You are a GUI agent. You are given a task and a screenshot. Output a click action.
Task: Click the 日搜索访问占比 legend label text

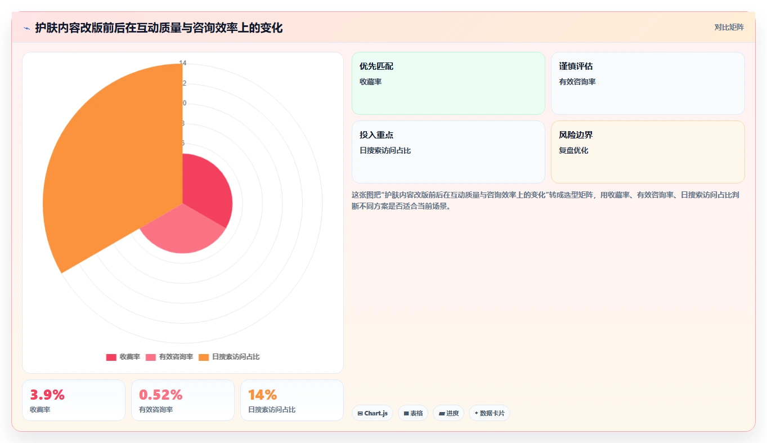pos(236,357)
